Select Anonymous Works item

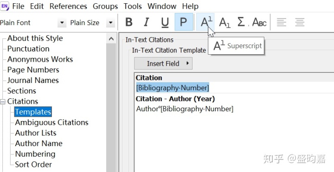click(x=40, y=59)
